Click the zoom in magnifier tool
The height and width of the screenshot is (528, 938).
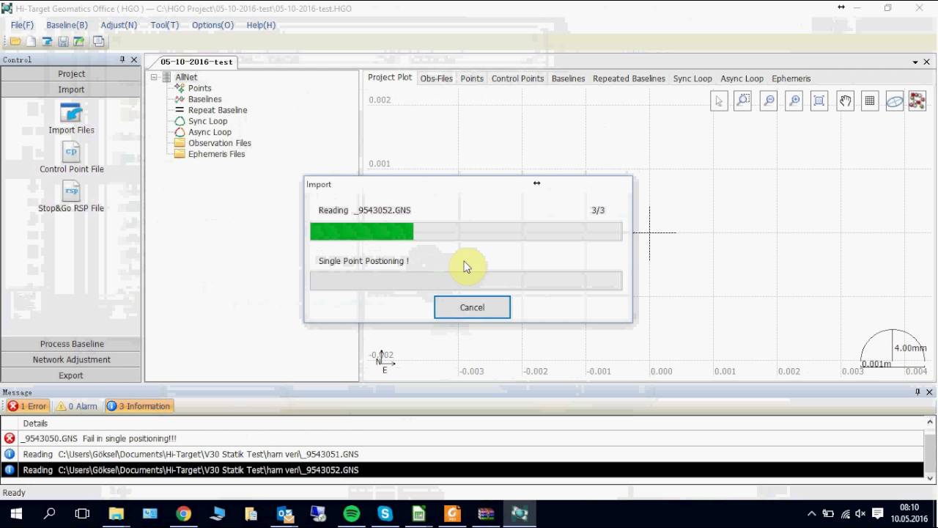point(794,101)
